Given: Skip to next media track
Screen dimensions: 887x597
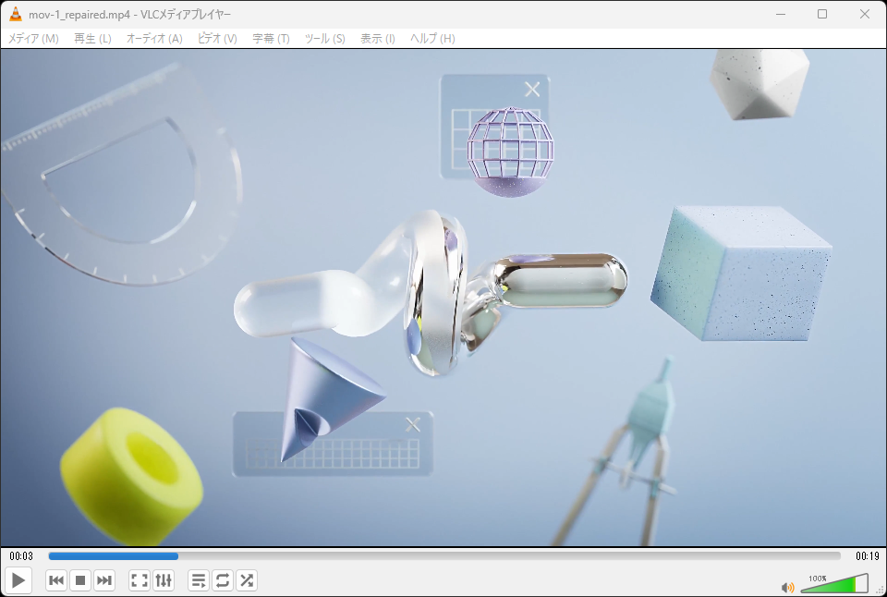Looking at the screenshot, I should (x=104, y=580).
